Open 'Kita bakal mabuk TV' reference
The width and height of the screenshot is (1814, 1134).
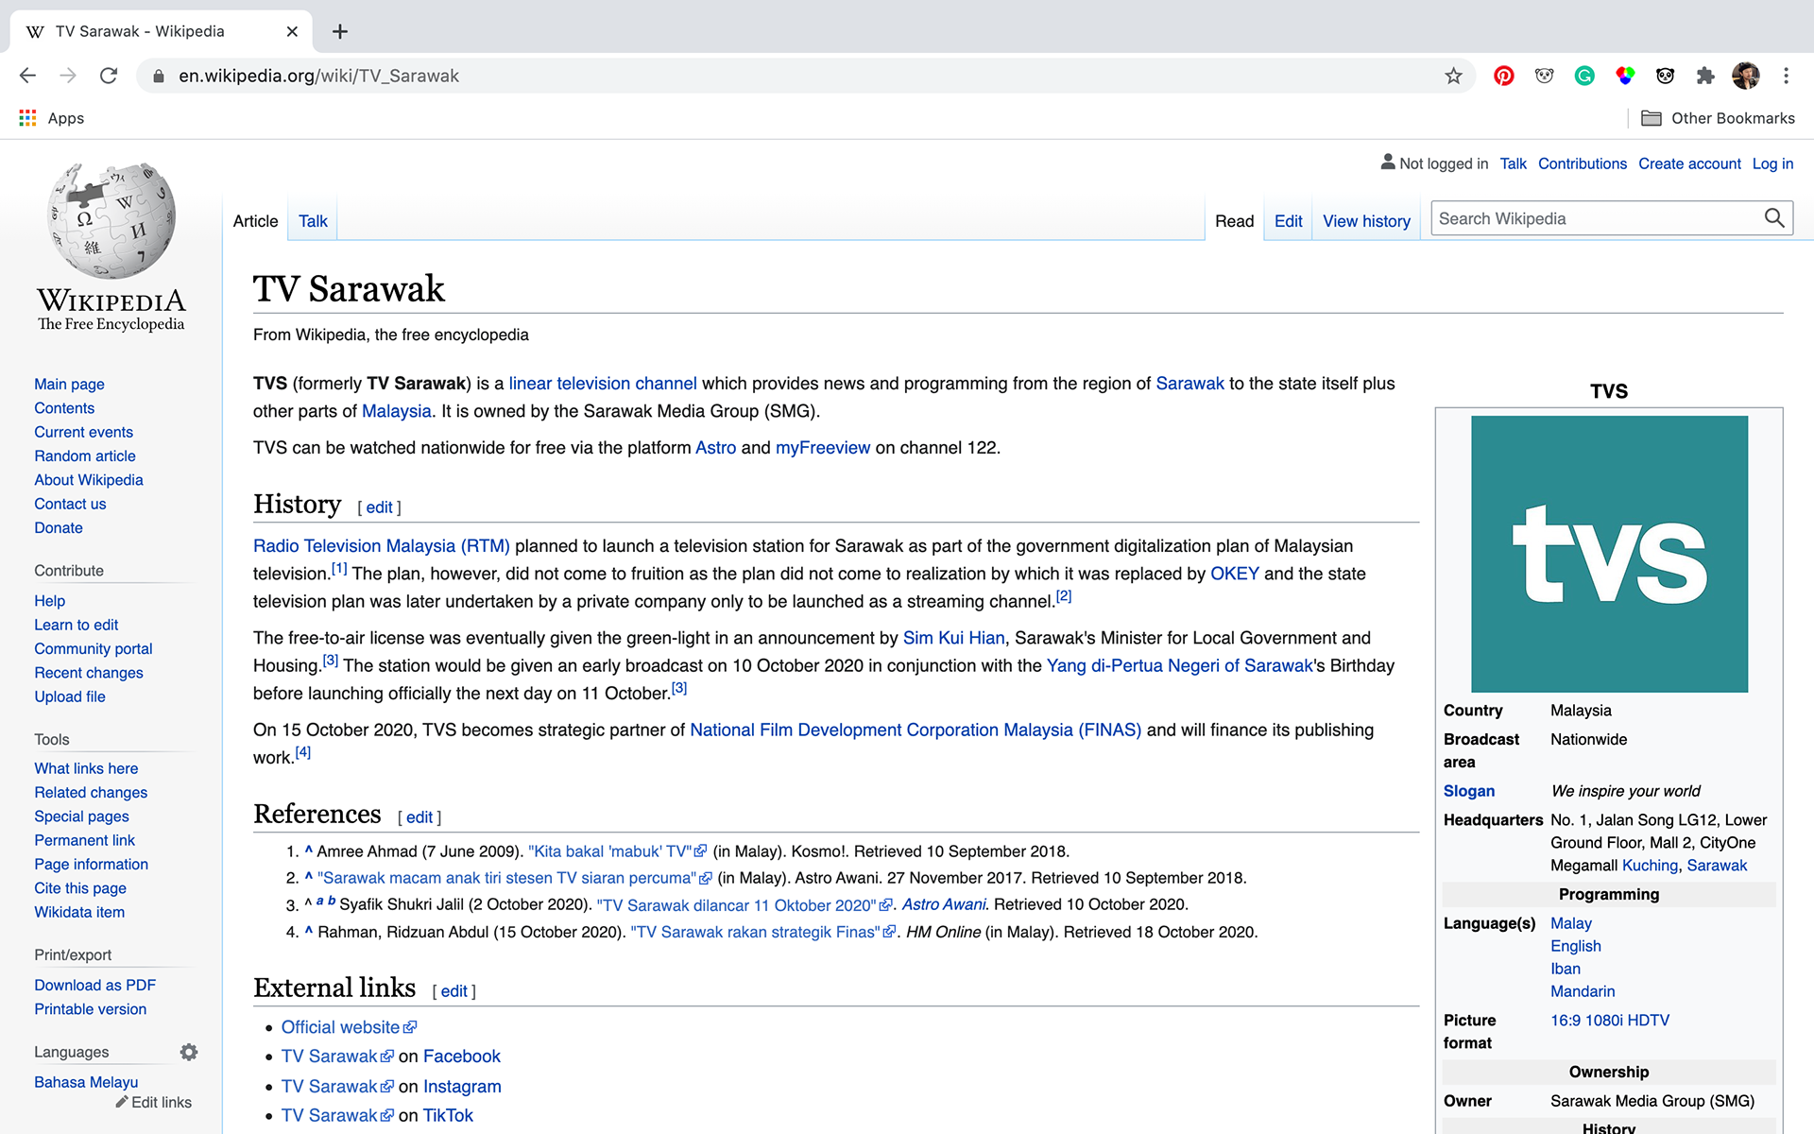[617, 851]
